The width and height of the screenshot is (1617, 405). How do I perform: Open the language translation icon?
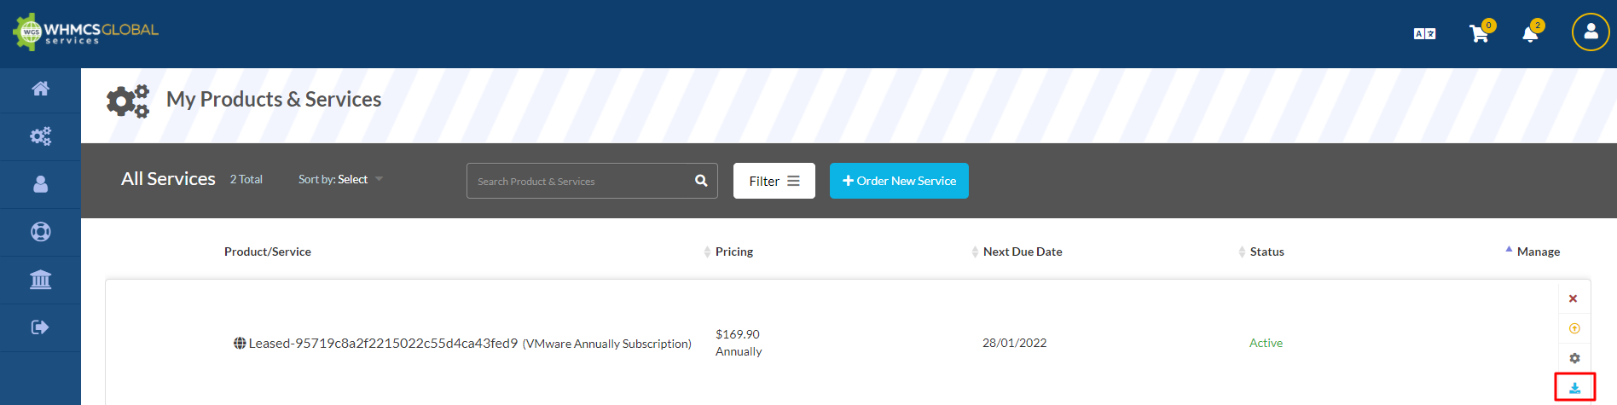pyautogui.click(x=1424, y=34)
